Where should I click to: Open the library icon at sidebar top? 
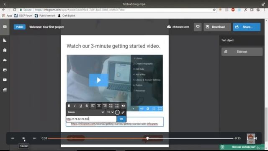click(x=5, y=26)
